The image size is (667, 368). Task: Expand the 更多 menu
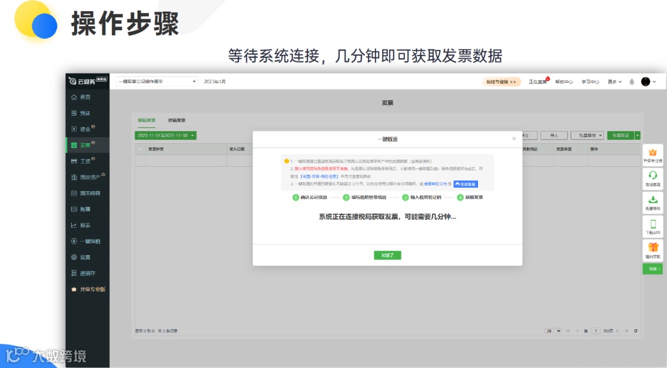coord(615,82)
